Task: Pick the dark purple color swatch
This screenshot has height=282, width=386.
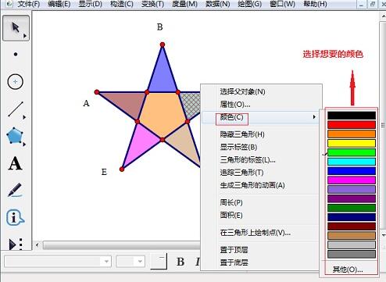Action: click(352, 198)
